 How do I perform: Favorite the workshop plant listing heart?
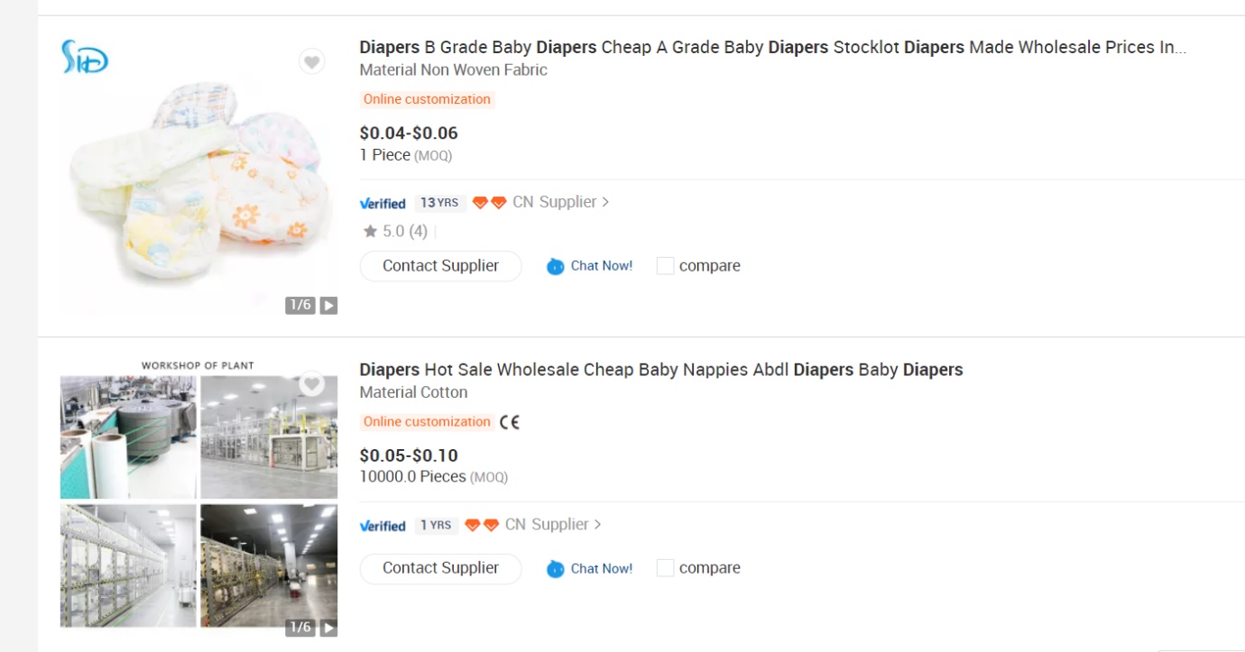pos(311,384)
